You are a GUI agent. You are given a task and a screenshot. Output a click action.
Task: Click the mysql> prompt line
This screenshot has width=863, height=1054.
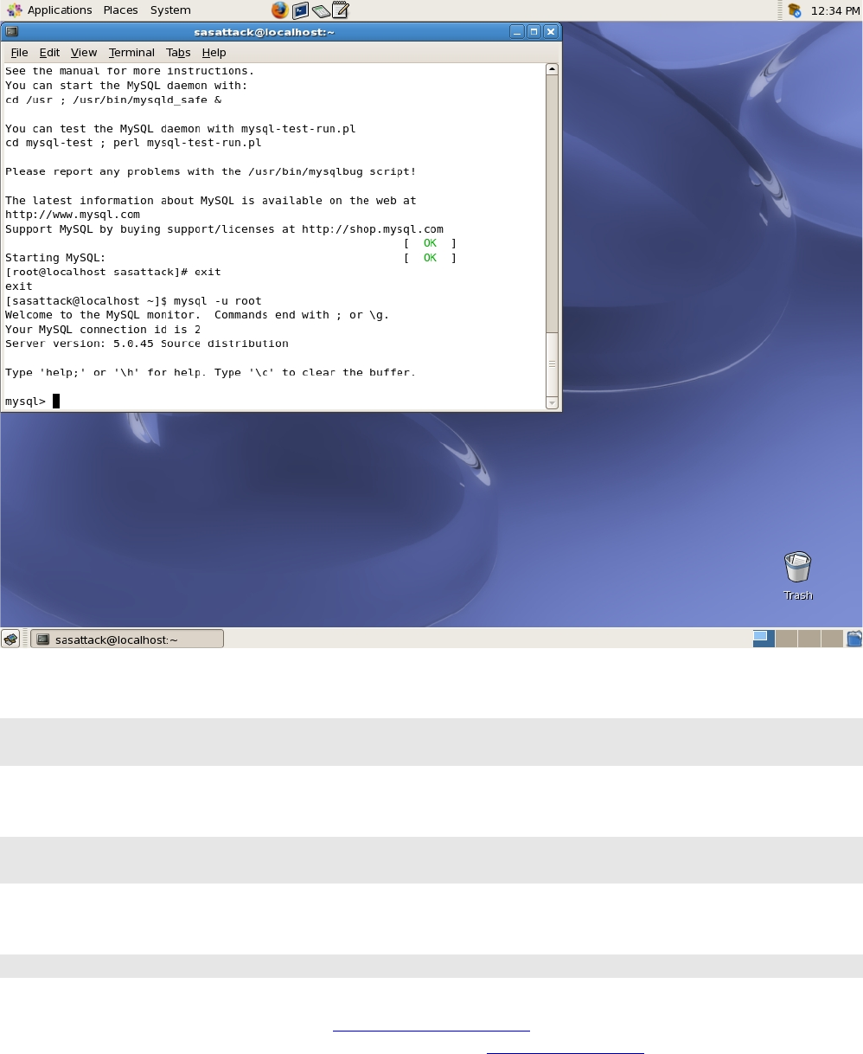32,401
